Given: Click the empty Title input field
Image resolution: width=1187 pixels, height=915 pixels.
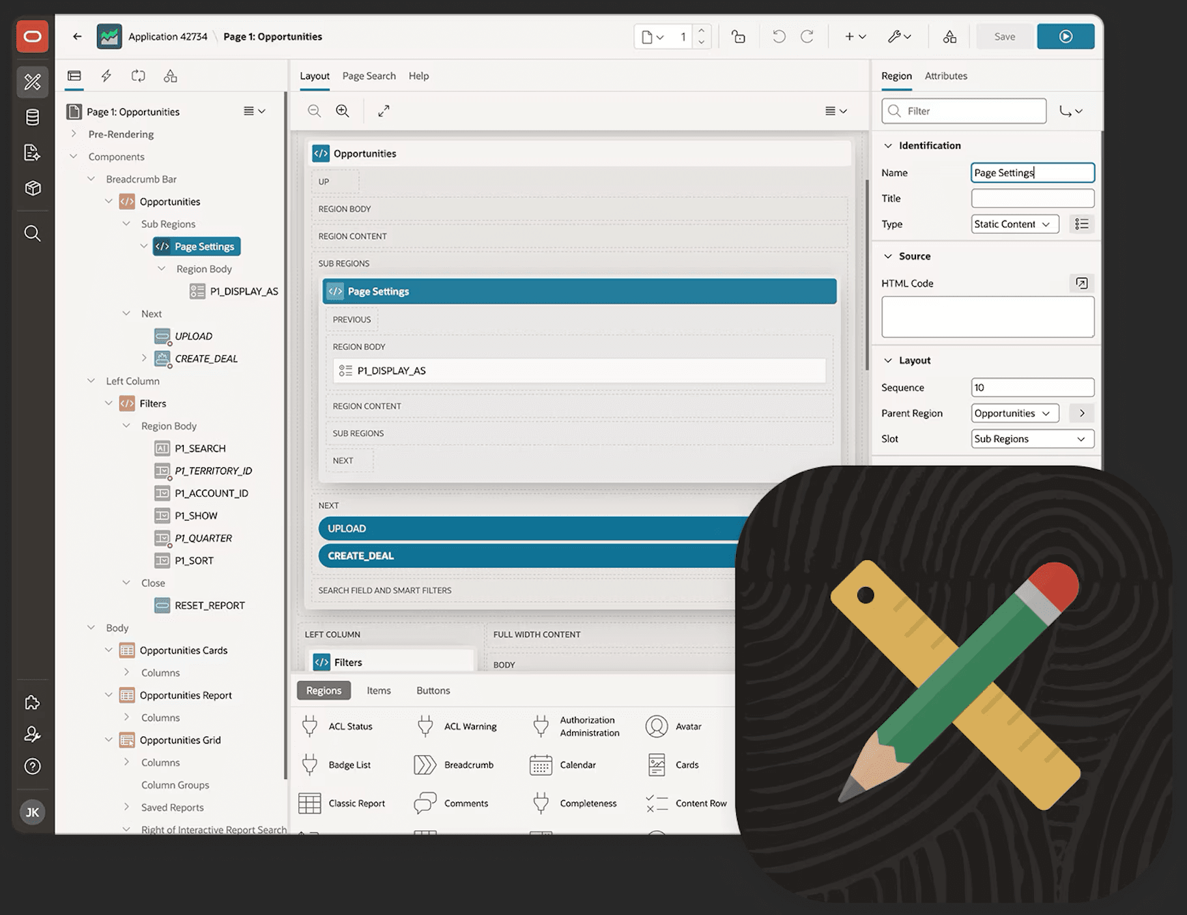Looking at the screenshot, I should pyautogui.click(x=1033, y=198).
